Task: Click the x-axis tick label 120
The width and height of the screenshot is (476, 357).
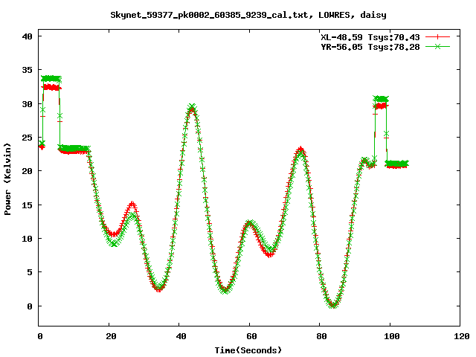Action: 462,336
